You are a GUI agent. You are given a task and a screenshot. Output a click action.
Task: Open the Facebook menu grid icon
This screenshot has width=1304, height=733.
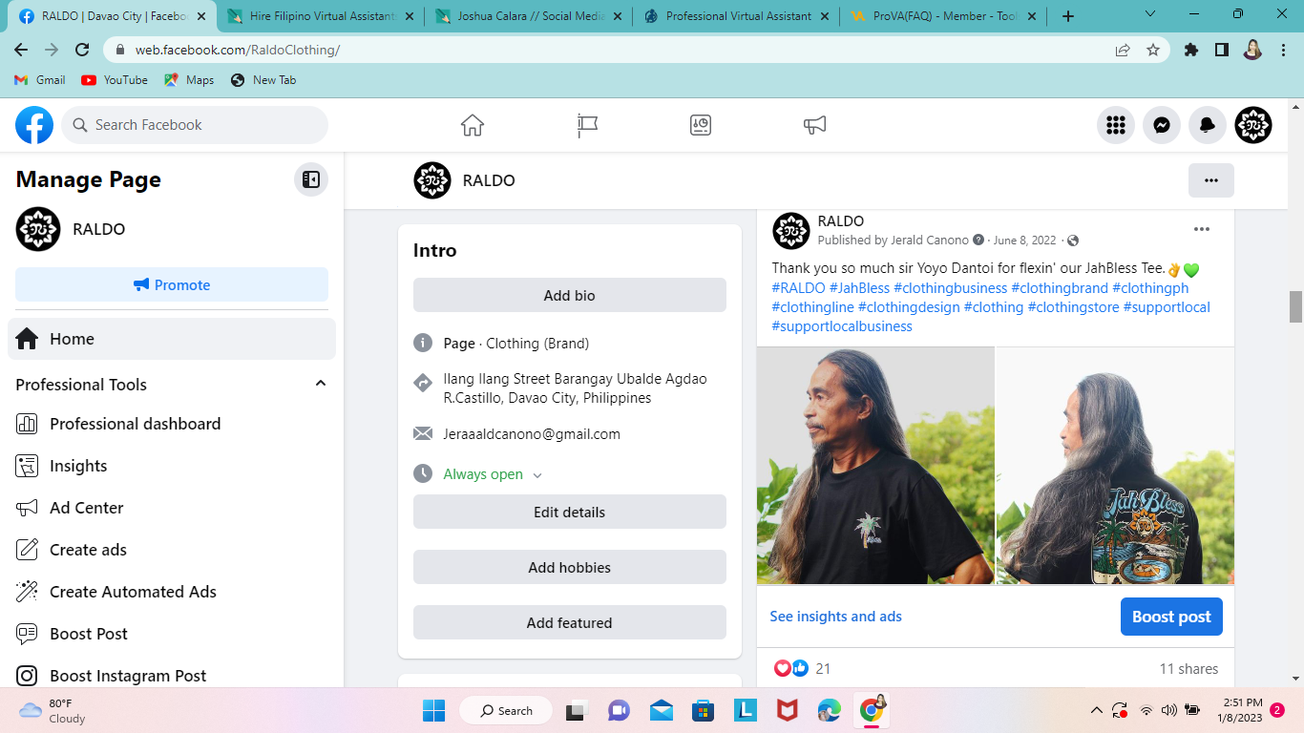[x=1116, y=125]
